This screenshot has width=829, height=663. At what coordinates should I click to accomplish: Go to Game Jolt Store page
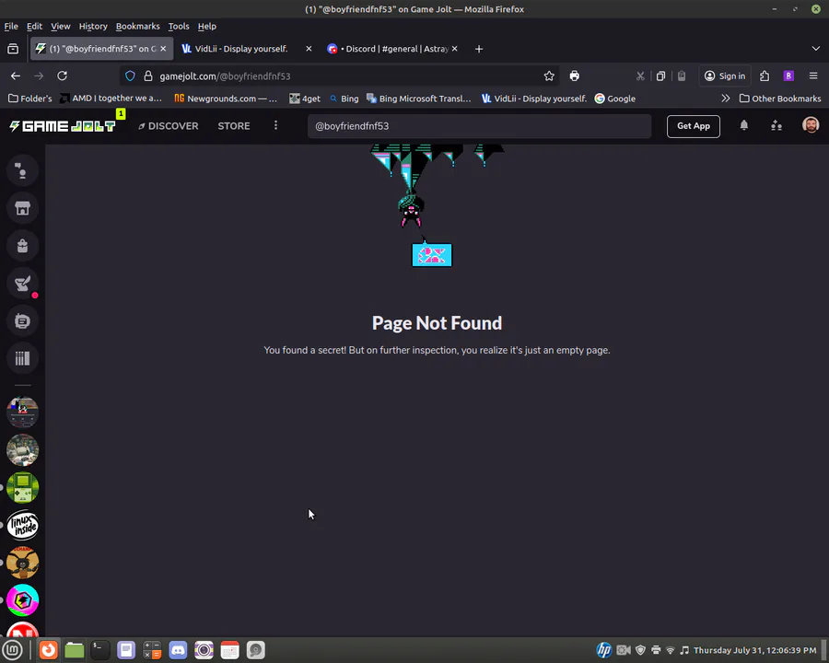(x=234, y=126)
